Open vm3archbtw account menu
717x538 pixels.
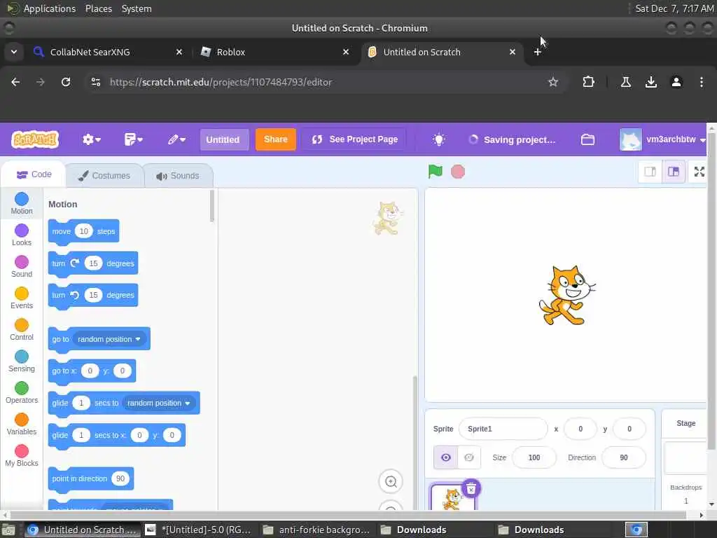662,139
